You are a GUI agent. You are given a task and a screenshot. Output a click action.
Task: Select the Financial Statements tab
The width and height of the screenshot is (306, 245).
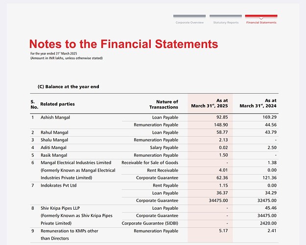tap(261, 23)
